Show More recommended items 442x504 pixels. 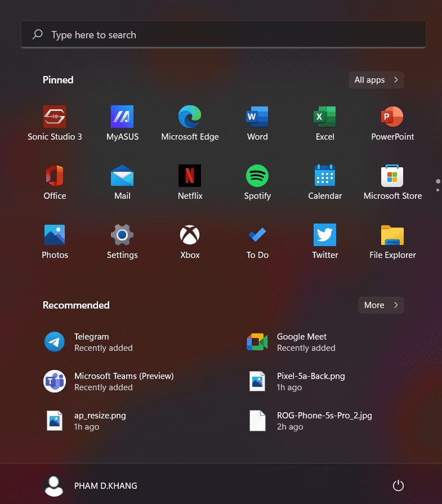(381, 305)
